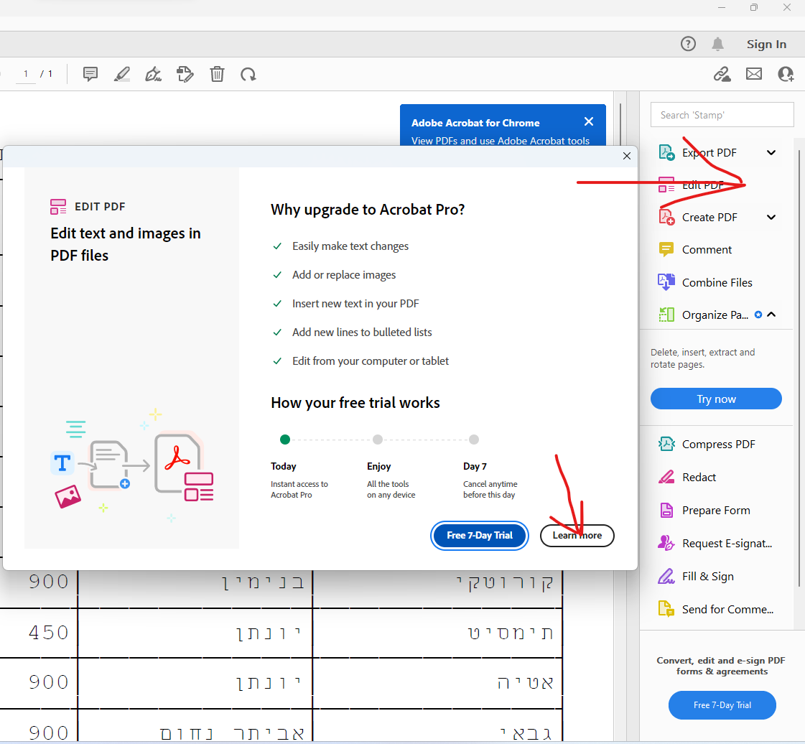Click 'Edit from your computer or tablet'
Viewport: 805px width, 744px height.
click(x=370, y=361)
